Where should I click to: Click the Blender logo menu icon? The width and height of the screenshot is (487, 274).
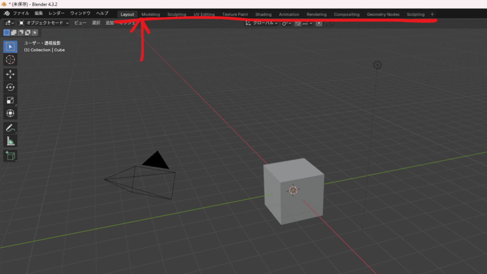(x=7, y=13)
